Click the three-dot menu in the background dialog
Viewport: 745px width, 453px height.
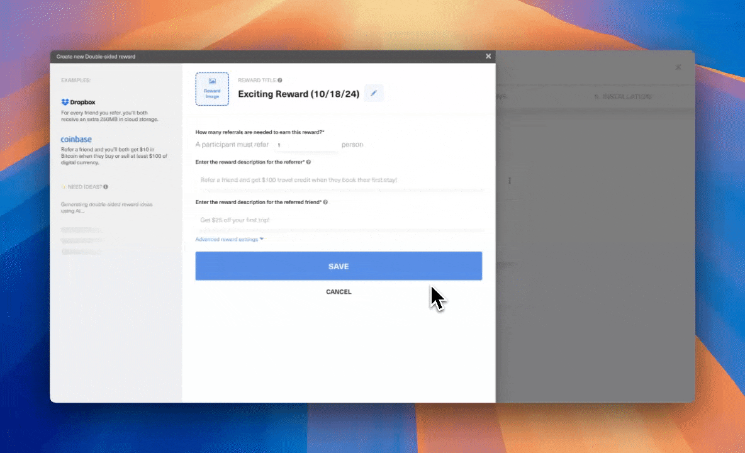(510, 181)
